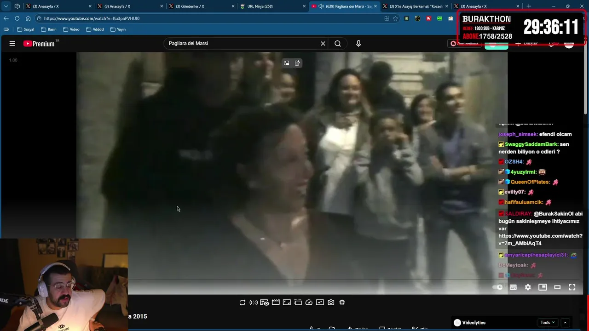The image size is (589, 331).
Task: Click the first overlay icon atop video
Action: 286,63
